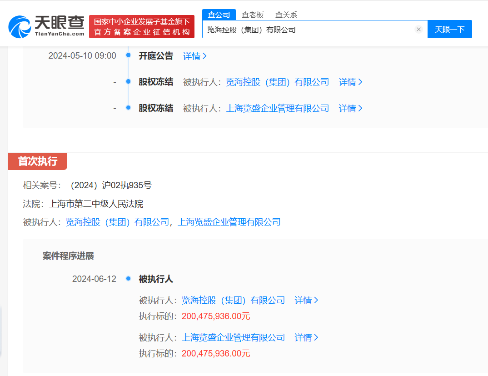
Task: Switch to the 查老板 tab
Action: [253, 15]
